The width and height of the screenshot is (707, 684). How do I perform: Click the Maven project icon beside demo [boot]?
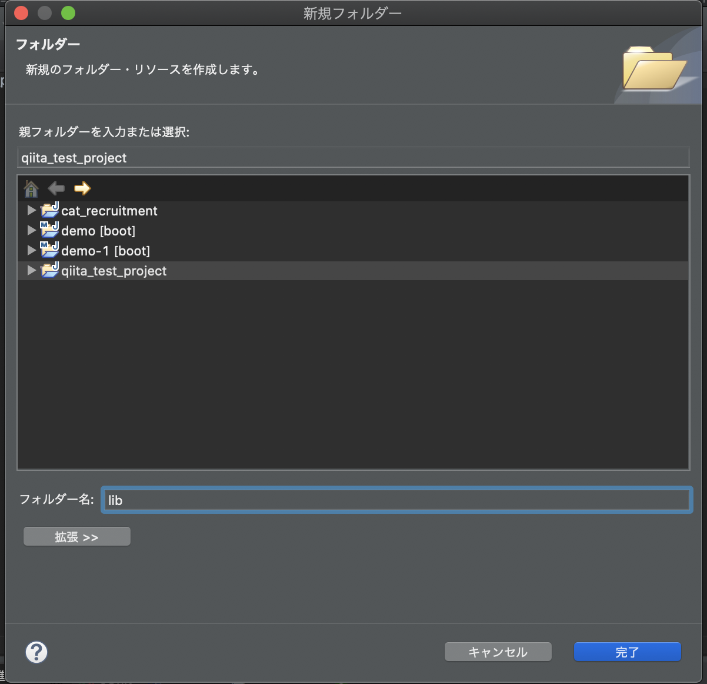49,230
